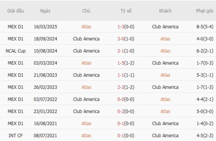This screenshot has height=141, width=216.
Task: Click the "Giải đấu" column header
Action: coord(15,11)
